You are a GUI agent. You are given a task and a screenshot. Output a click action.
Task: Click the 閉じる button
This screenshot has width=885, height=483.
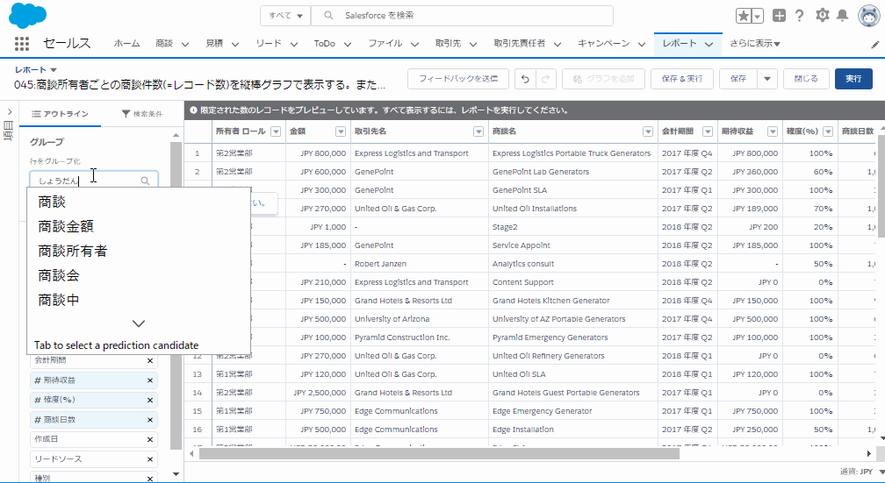(806, 79)
